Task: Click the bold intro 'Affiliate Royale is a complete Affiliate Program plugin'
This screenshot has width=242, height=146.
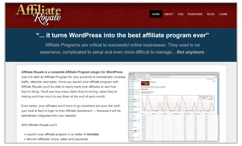Action: (x=72, y=72)
